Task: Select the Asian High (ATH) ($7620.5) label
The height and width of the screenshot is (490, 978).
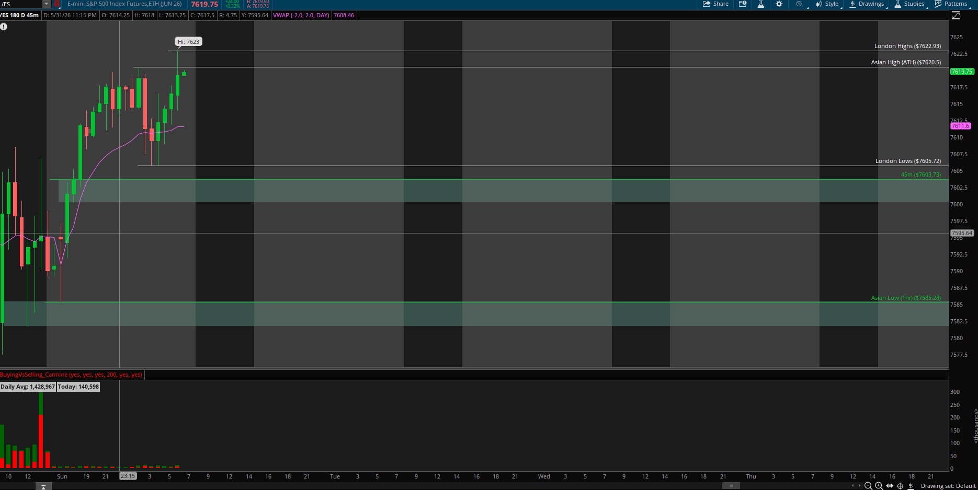Action: click(x=906, y=62)
